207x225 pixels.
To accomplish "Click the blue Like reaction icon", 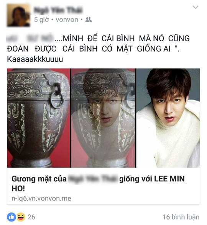I will (x=11, y=217).
